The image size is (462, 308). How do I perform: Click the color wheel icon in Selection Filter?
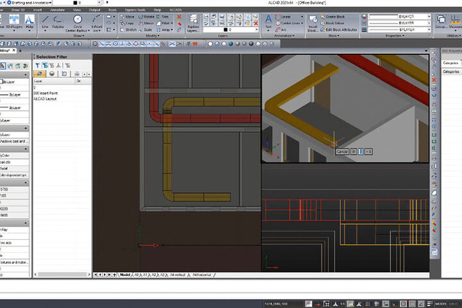52,74
